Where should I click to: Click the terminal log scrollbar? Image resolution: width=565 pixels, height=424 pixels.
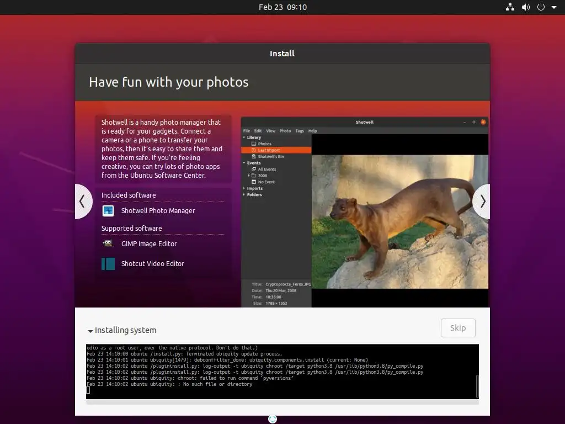click(x=477, y=386)
